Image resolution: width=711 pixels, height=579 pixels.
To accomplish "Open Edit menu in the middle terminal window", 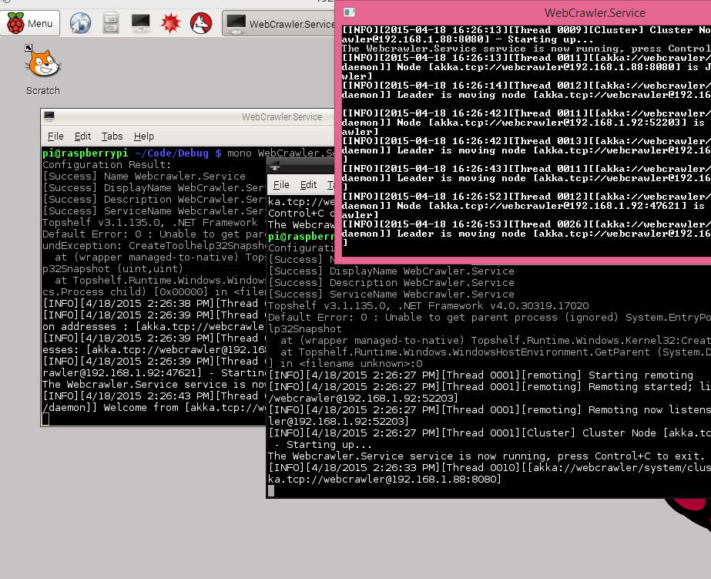I will pyautogui.click(x=308, y=185).
